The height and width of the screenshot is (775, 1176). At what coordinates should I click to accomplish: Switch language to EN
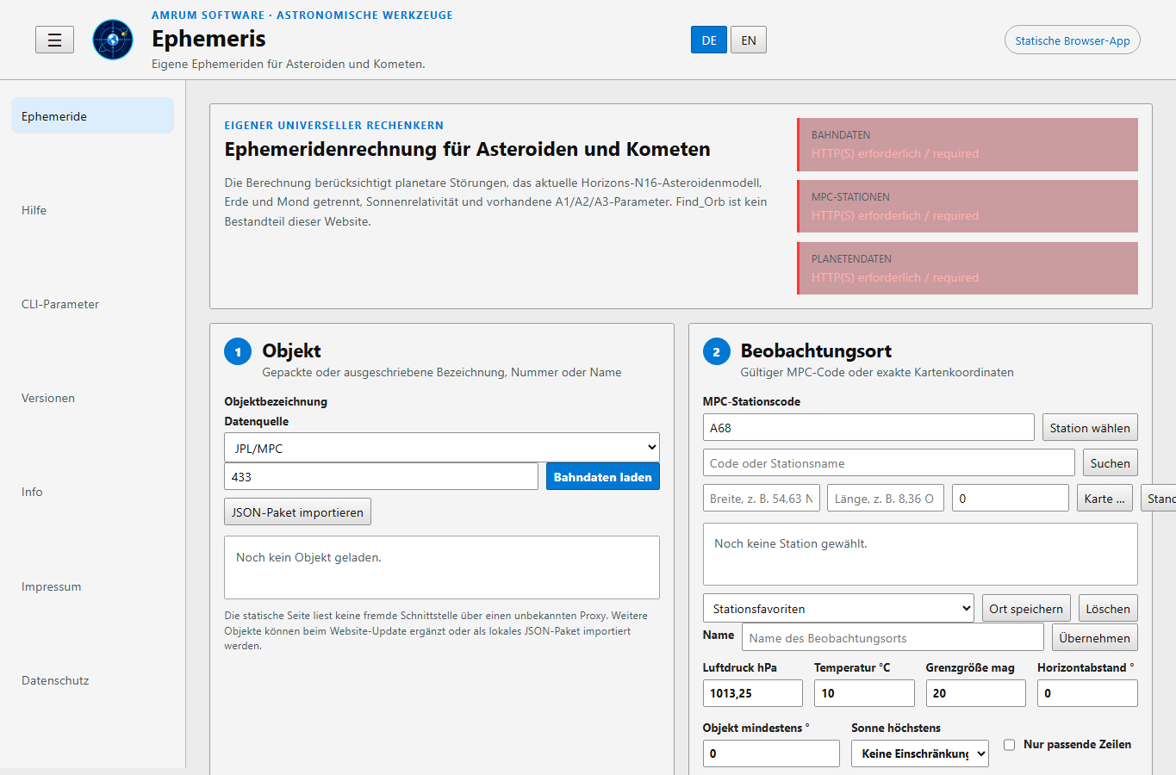click(749, 40)
